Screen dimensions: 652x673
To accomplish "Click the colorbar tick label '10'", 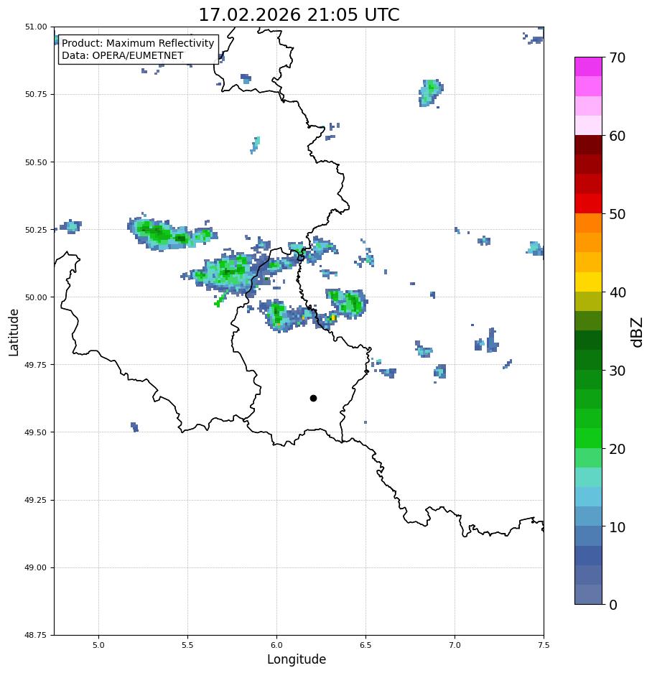I will pos(618,527).
